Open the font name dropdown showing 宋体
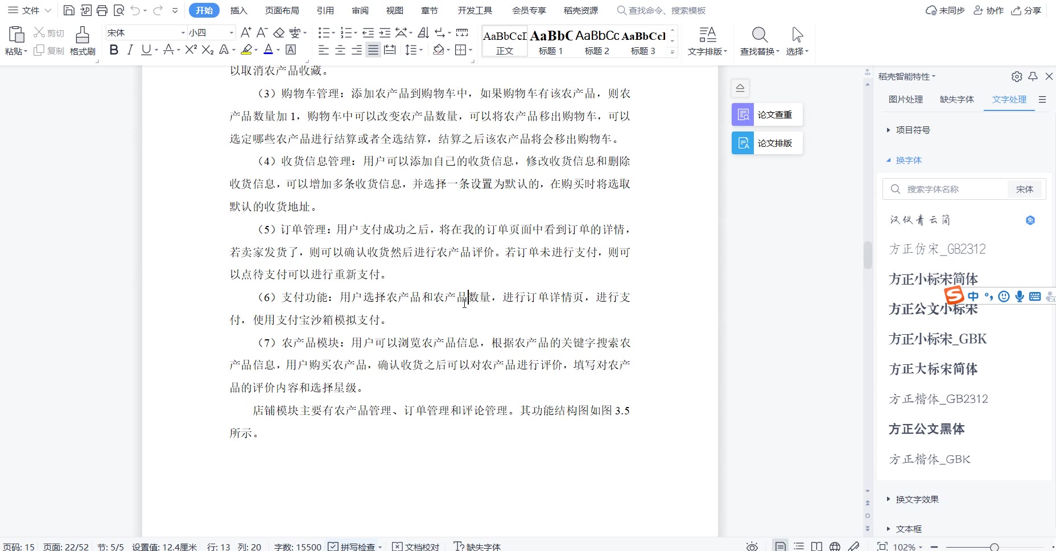 point(183,33)
